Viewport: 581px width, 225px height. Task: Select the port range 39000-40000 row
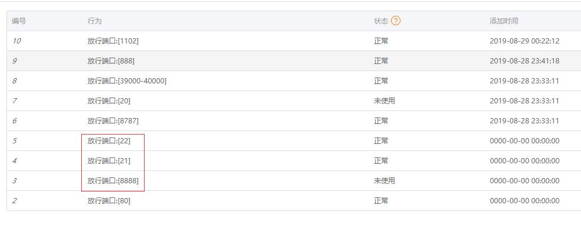coord(294,81)
